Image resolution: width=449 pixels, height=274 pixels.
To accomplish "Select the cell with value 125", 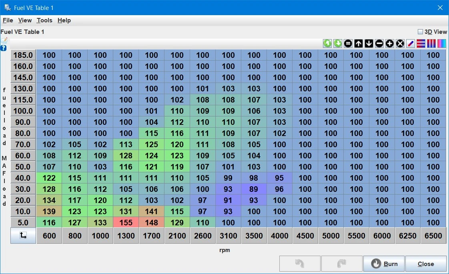I will 152,144.
